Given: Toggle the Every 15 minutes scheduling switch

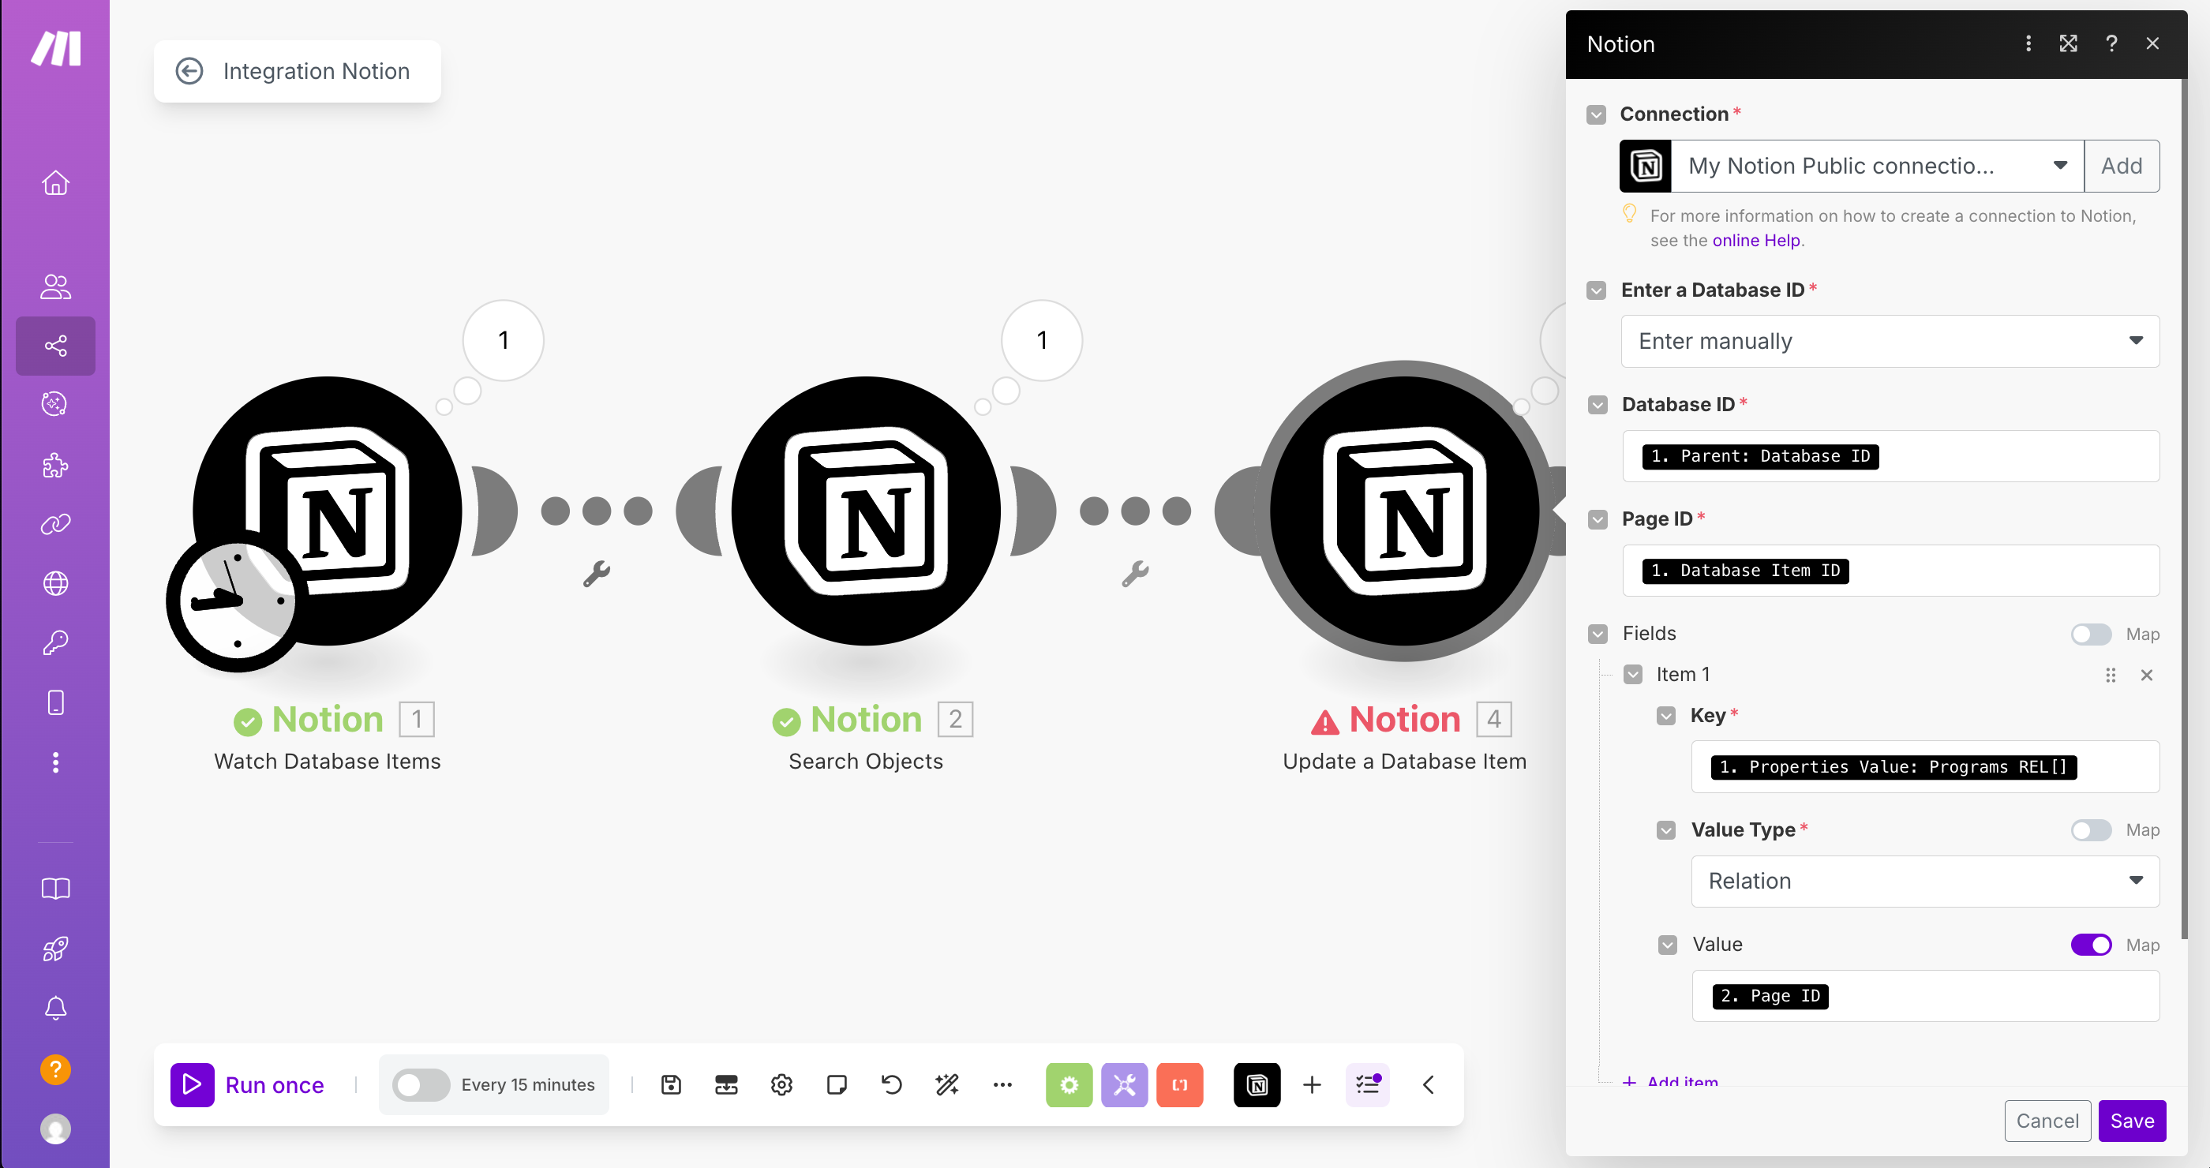Looking at the screenshot, I should [x=421, y=1085].
